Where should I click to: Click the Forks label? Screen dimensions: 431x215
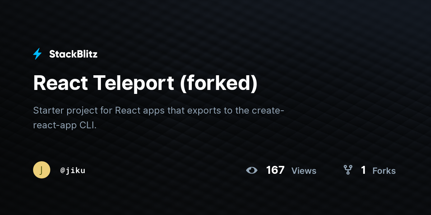coord(384,171)
